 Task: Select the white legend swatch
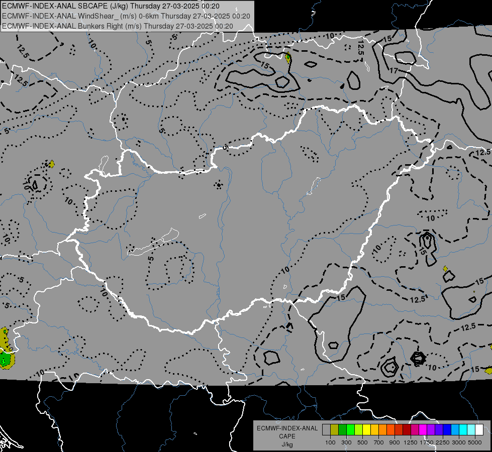click(x=479, y=430)
